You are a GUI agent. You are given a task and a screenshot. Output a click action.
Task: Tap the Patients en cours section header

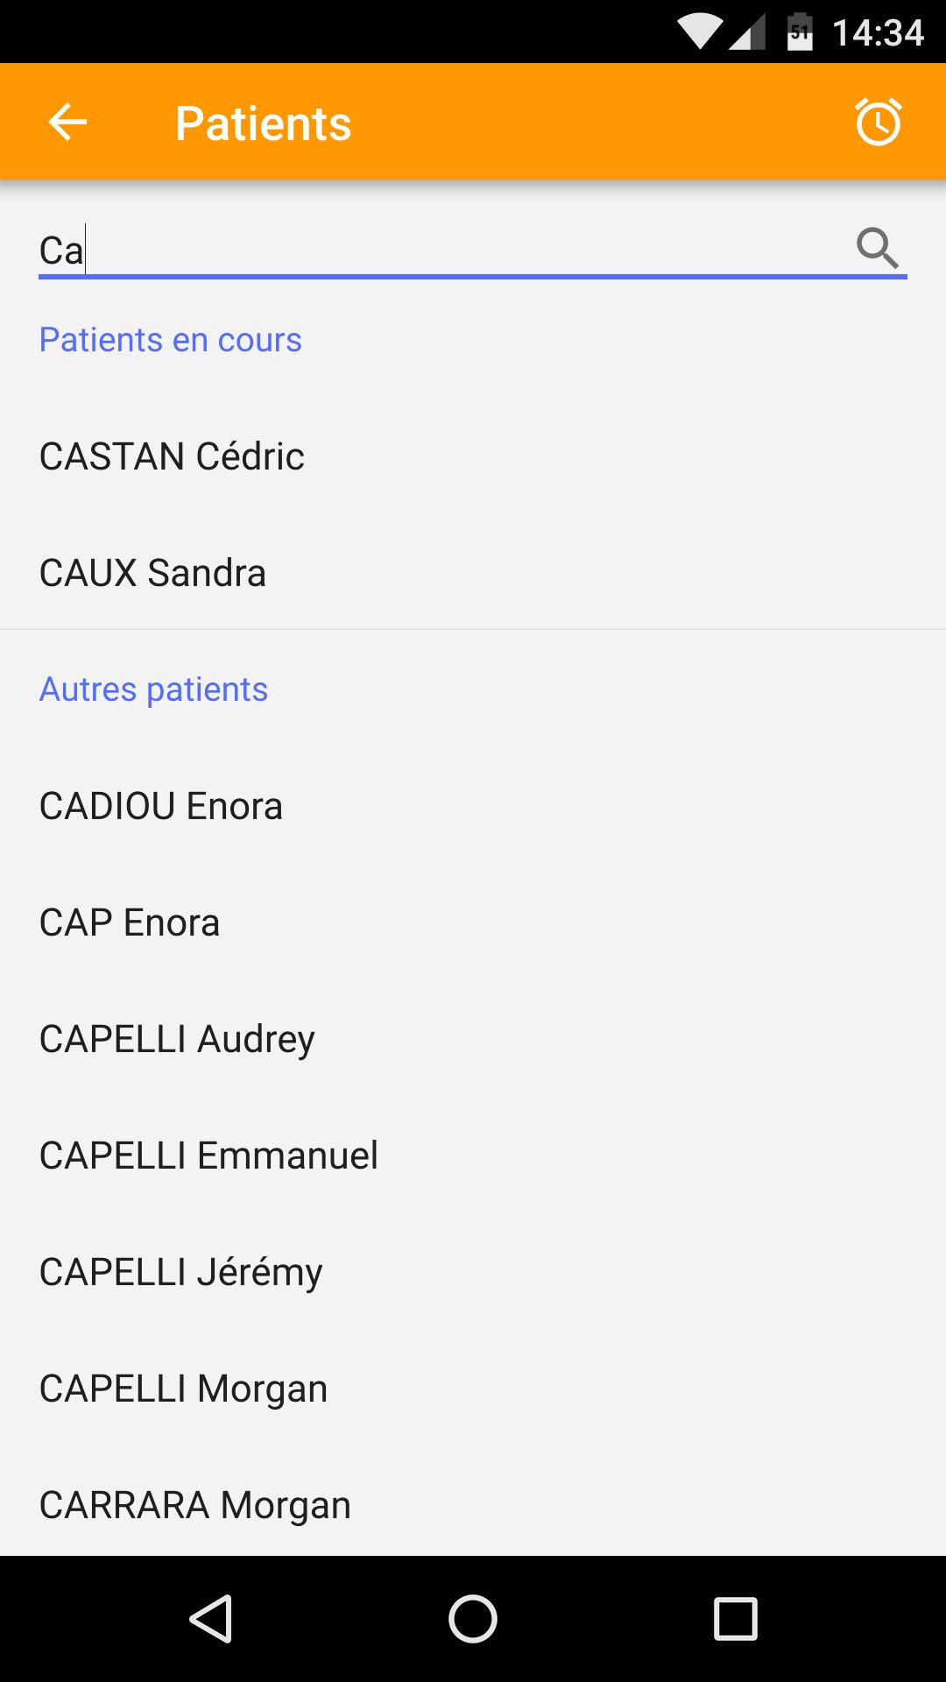171,340
